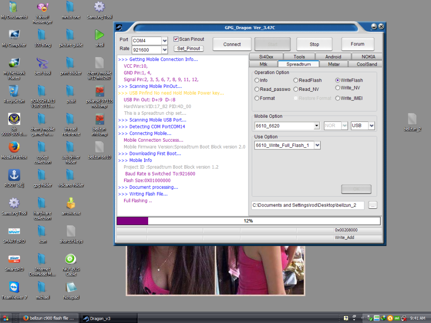Expand the Port COM4 dropdown

click(x=165, y=41)
